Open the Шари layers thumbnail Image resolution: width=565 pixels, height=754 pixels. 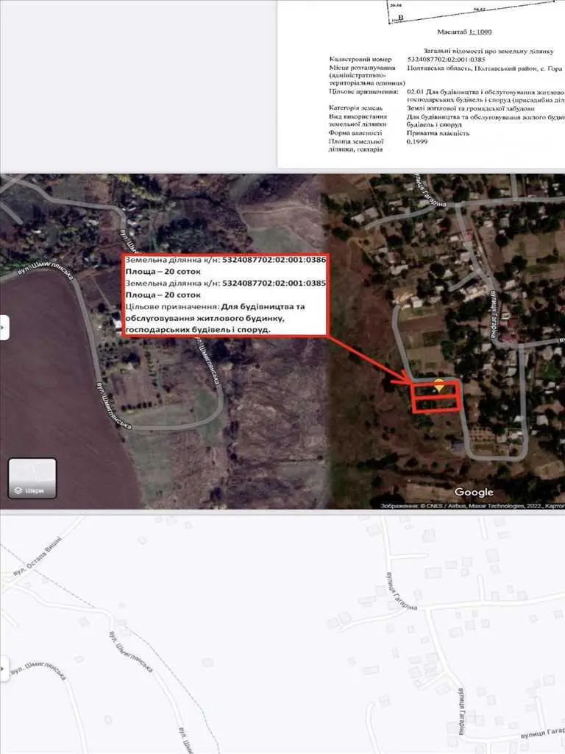pos(32,477)
